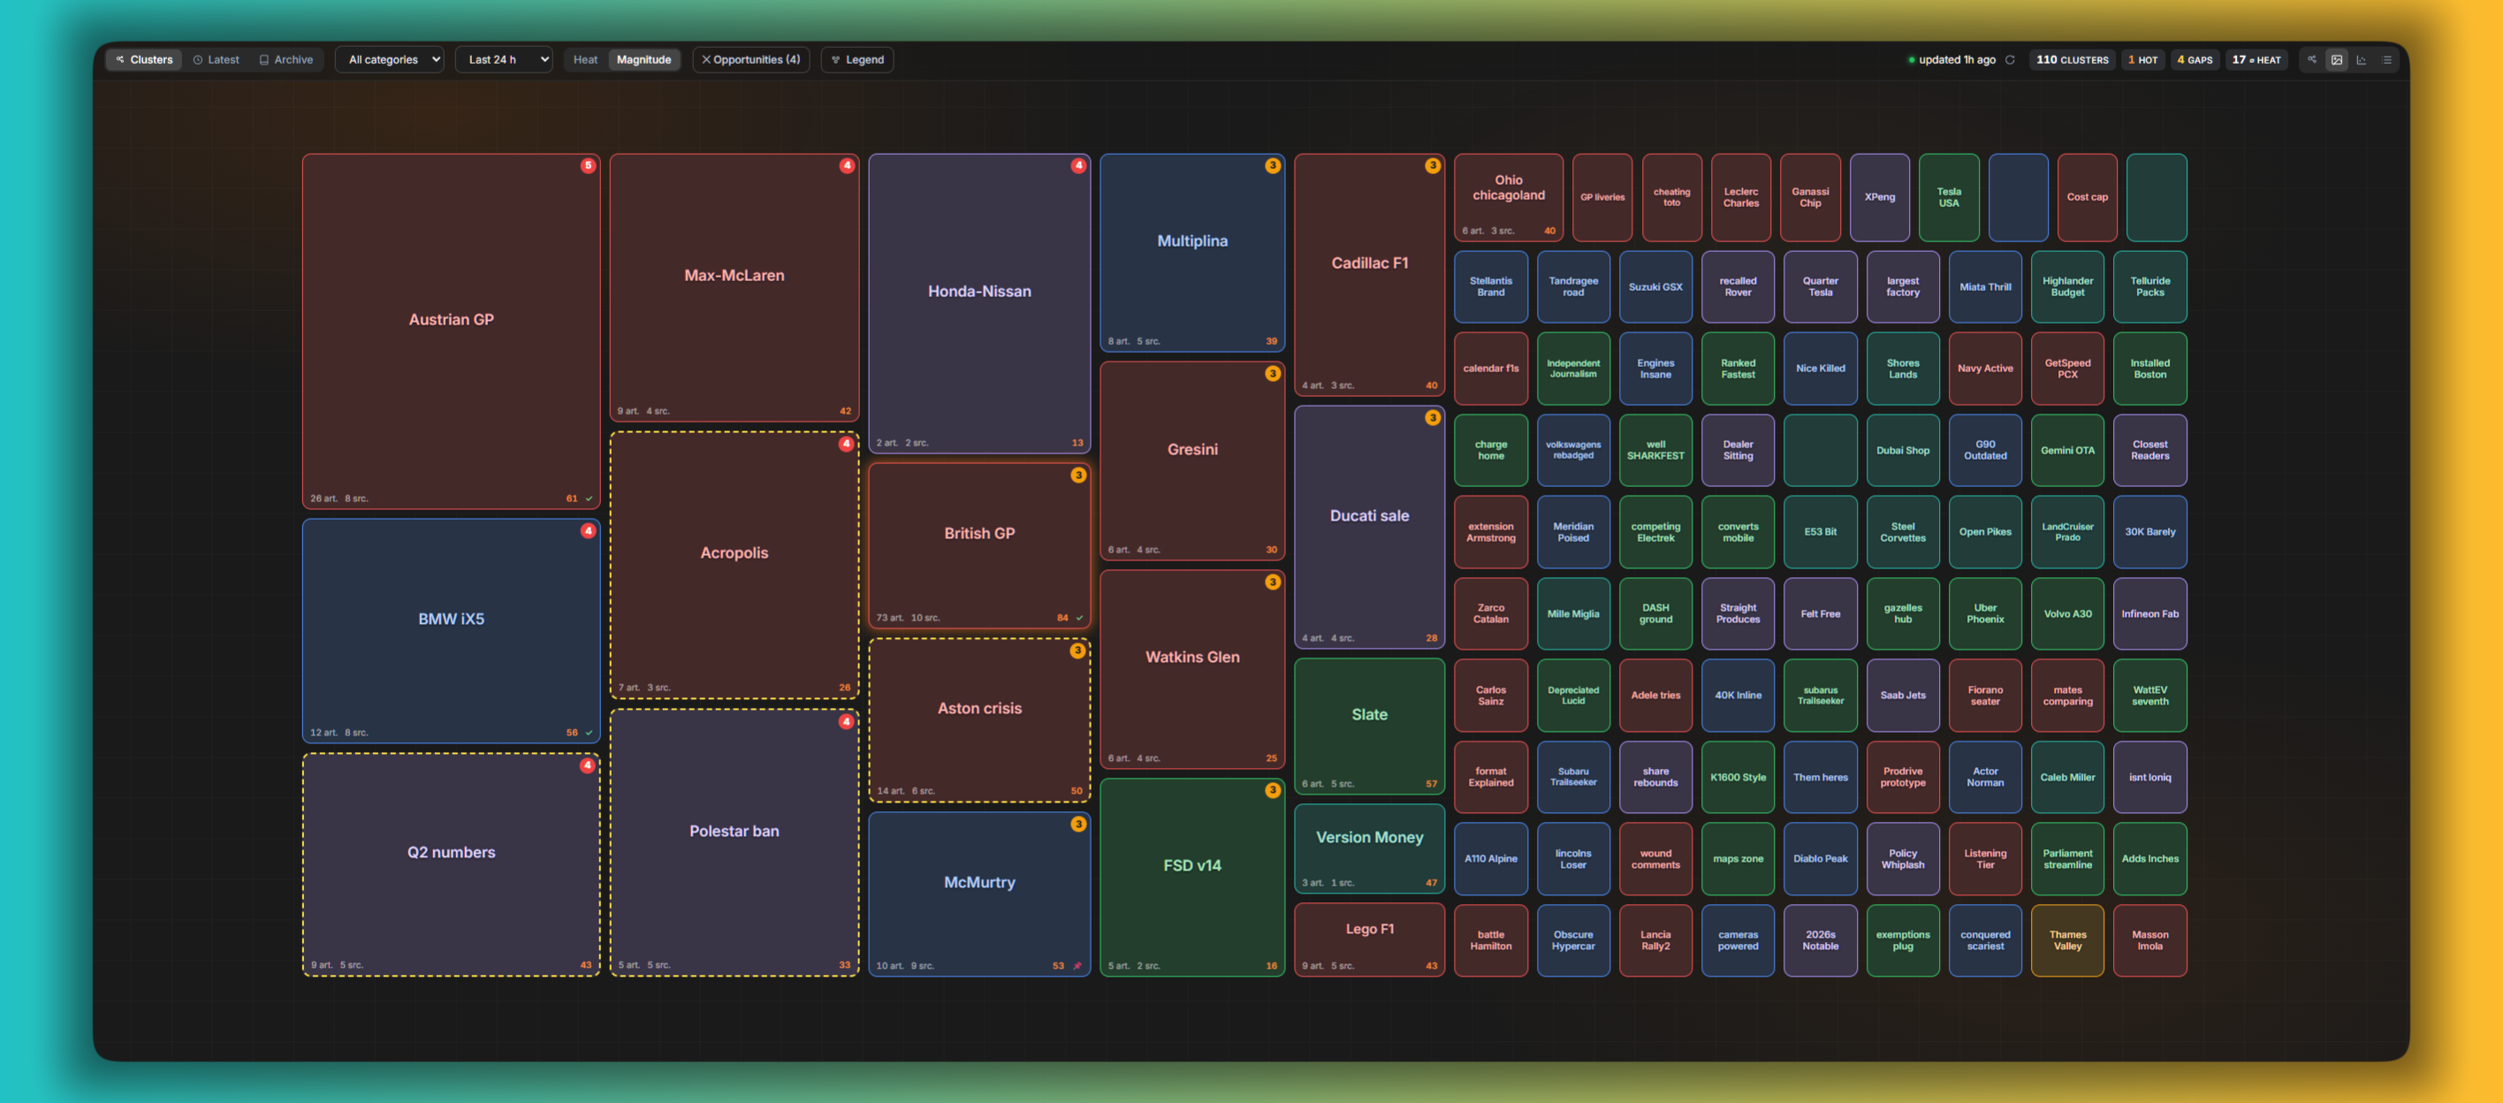Click the checkmark on the Austrian GP card
The width and height of the screenshot is (2503, 1103).
(x=589, y=498)
